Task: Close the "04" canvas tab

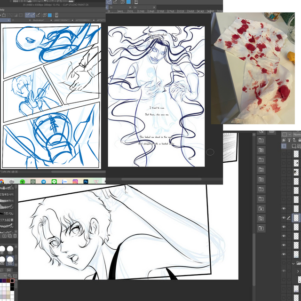Action: click(154, 8)
